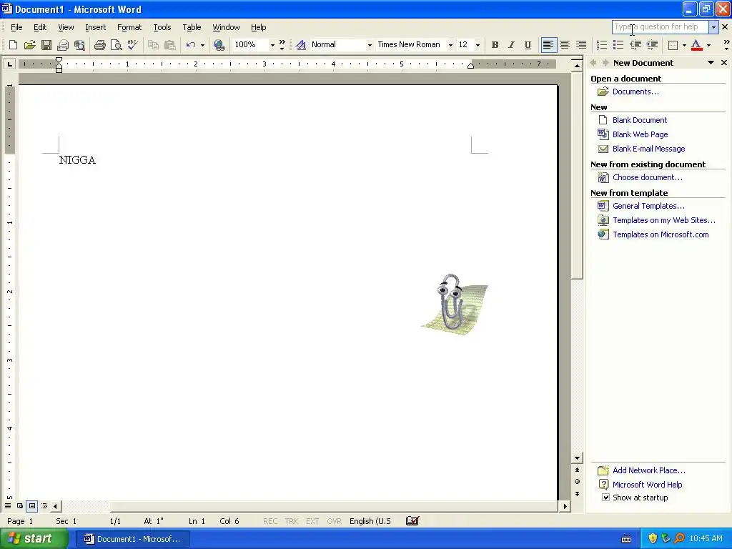The width and height of the screenshot is (732, 549).
Task: Open the General Templates... link
Action: coord(648,206)
